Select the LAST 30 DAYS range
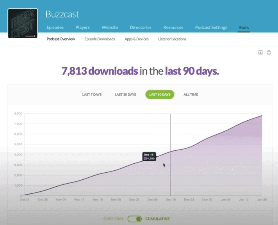 click(x=125, y=95)
